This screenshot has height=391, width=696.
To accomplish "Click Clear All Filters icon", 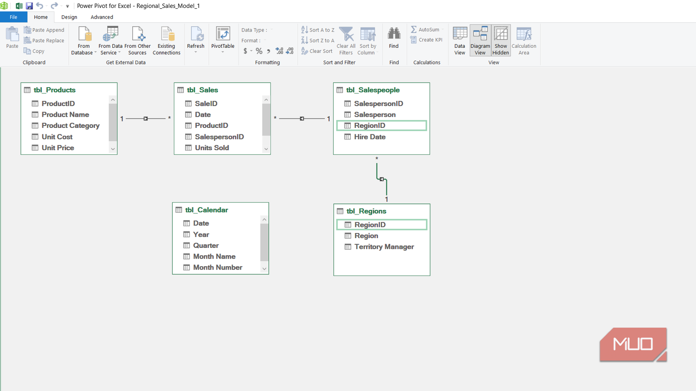I will point(346,35).
